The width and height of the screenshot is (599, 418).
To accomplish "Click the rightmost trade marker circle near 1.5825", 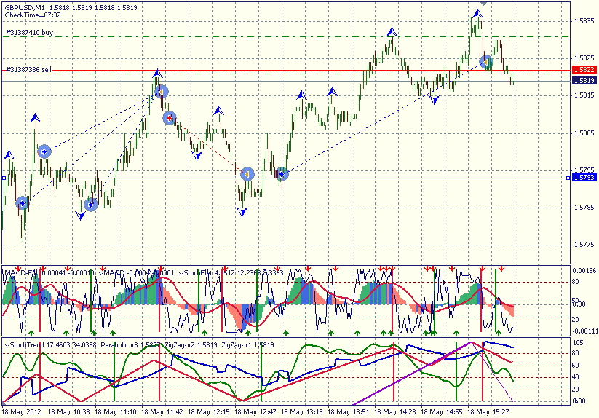I will [x=486, y=62].
